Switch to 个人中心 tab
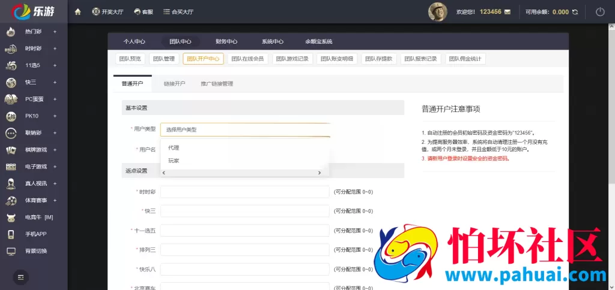 (134, 41)
